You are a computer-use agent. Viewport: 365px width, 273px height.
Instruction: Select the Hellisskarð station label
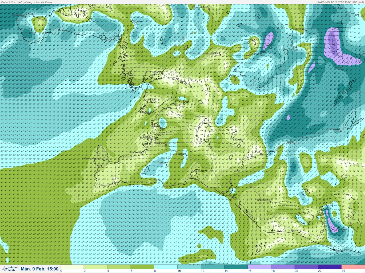point(179,154)
